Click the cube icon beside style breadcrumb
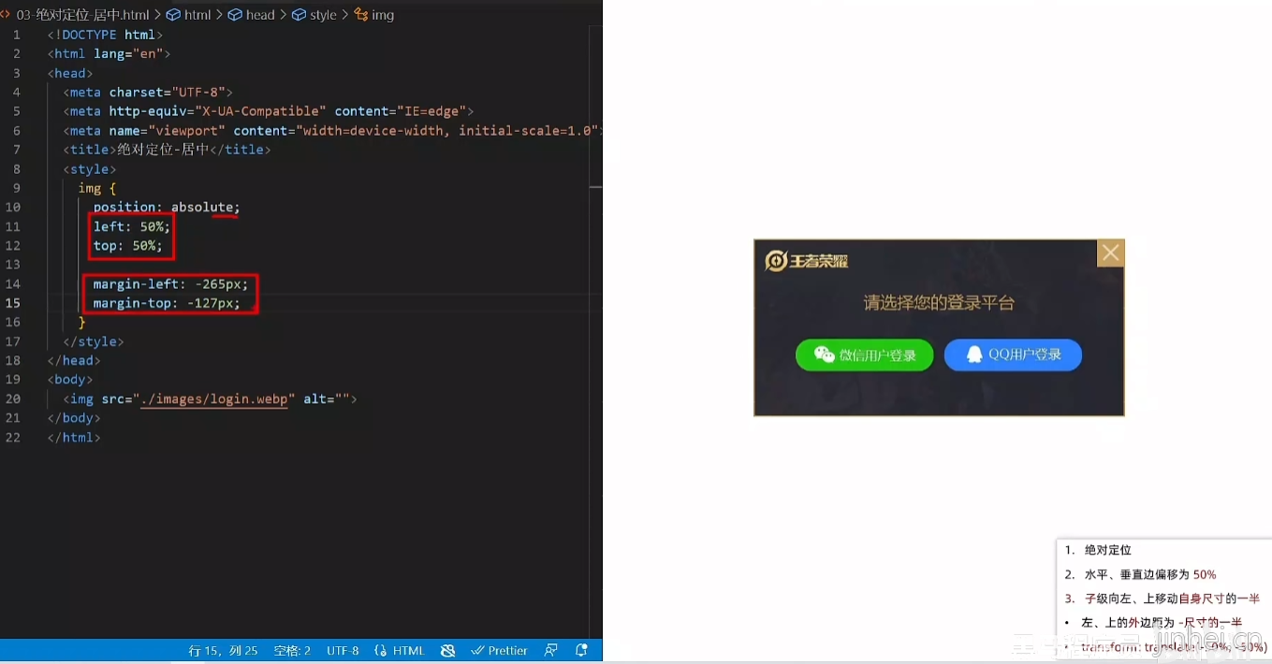 [300, 15]
